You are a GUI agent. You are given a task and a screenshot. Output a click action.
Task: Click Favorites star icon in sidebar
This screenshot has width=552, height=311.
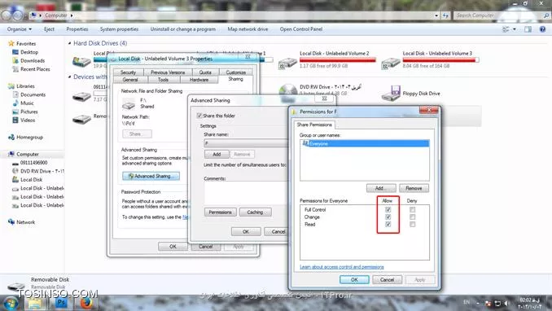click(x=11, y=43)
